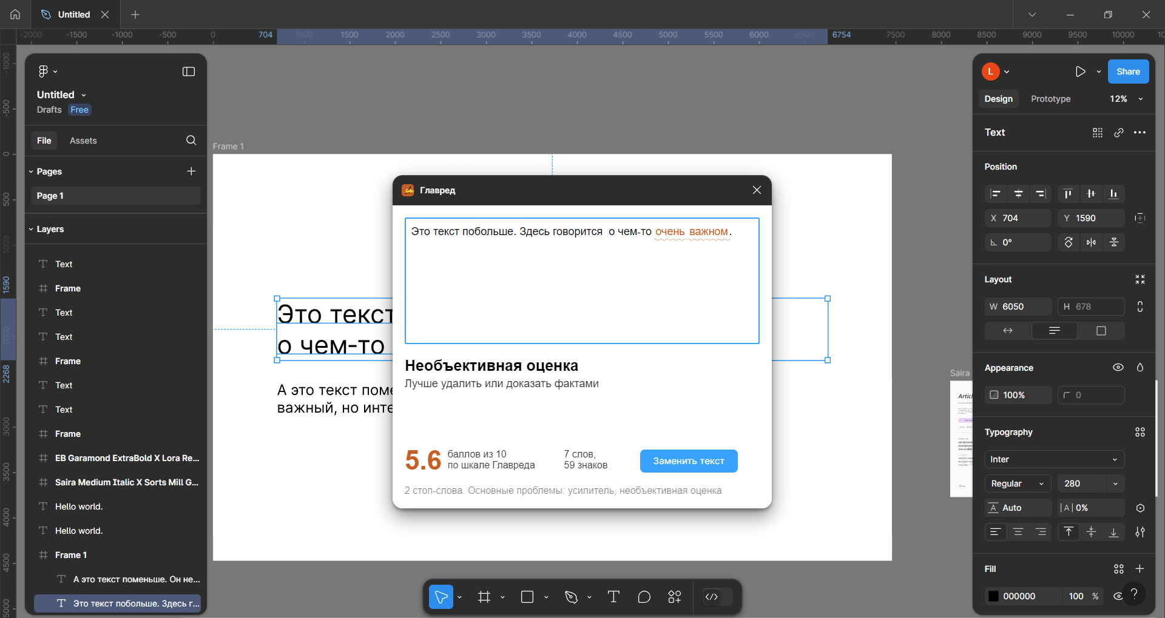Open type details settings icon
Image resolution: width=1165 pixels, height=618 pixels.
[x=1140, y=532]
